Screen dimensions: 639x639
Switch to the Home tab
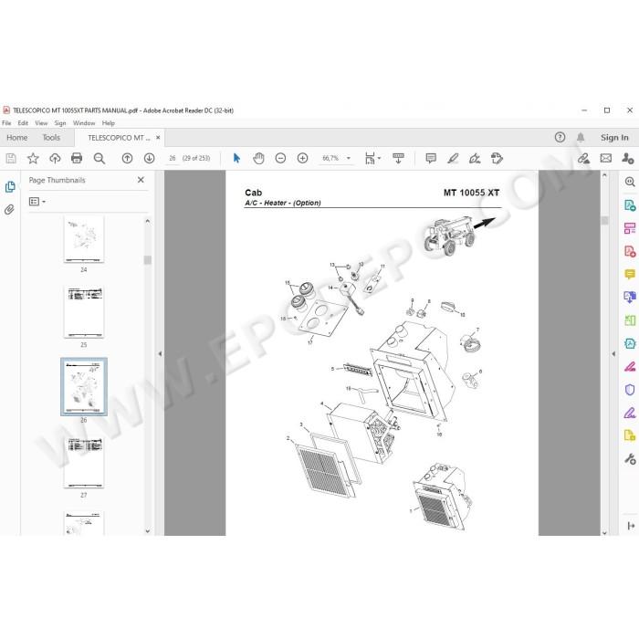[x=17, y=137]
